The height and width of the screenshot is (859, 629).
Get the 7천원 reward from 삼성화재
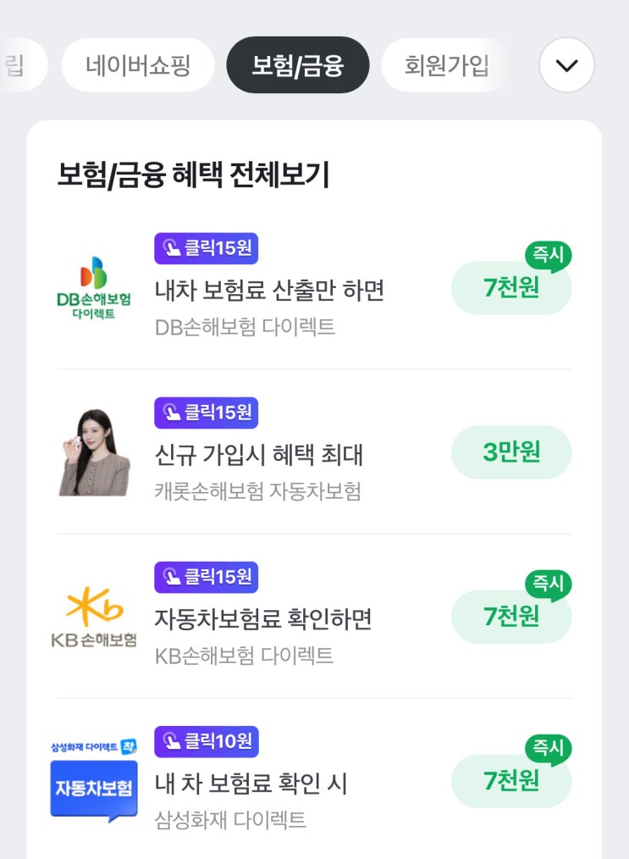pos(511,782)
